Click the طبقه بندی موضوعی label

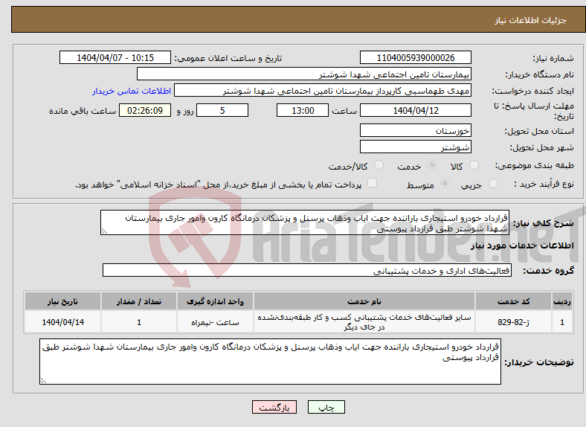(x=535, y=165)
